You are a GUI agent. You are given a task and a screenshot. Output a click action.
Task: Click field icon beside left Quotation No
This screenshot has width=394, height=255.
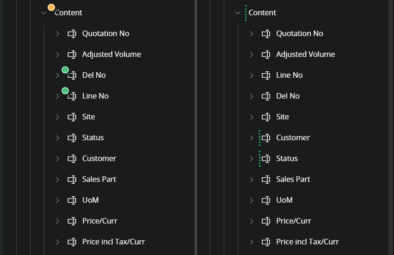(x=72, y=34)
